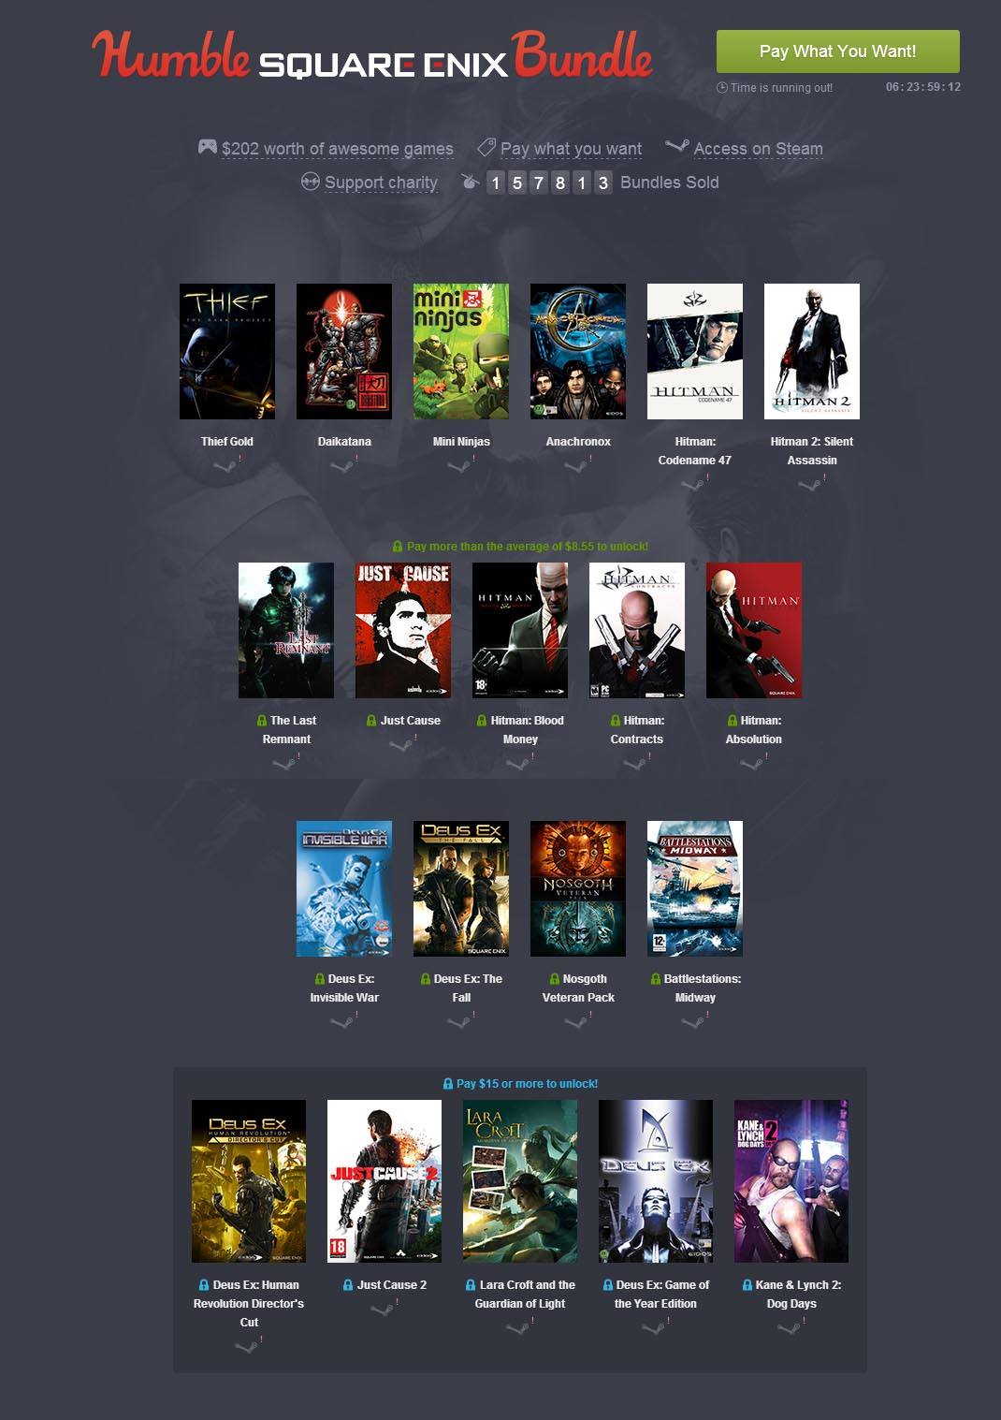This screenshot has height=1420, width=1001.
Task: Select the Deus Ex: Invisible War cover
Action: pos(344,888)
